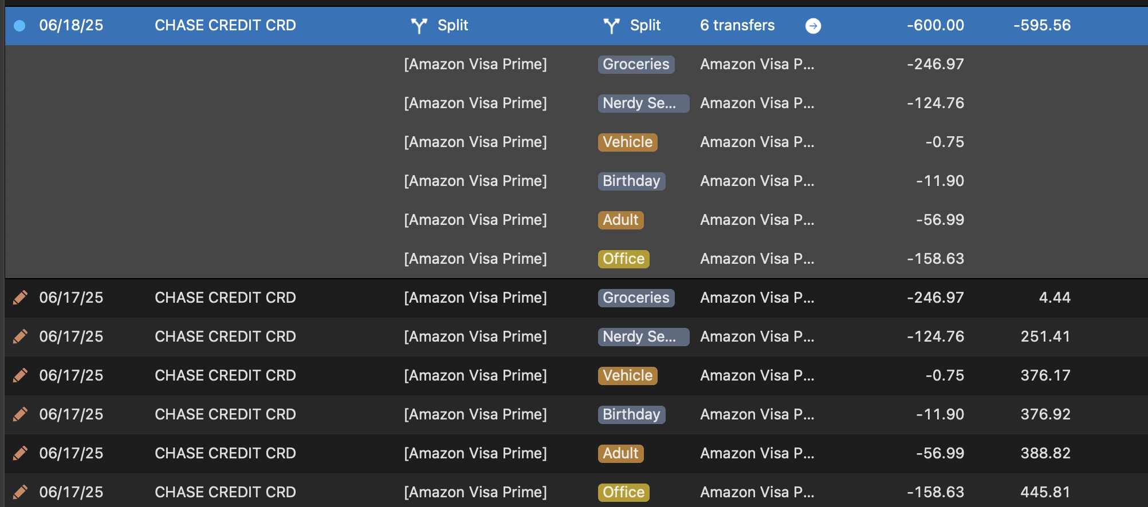
Task: Click pencil icon on the -246.97 Groceries row
Action: click(20, 298)
